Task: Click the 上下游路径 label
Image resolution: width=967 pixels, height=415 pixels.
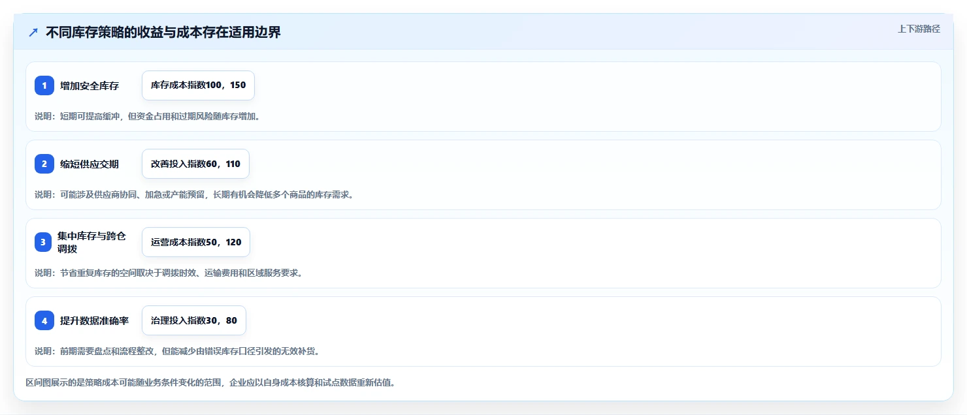Action: pos(919,29)
